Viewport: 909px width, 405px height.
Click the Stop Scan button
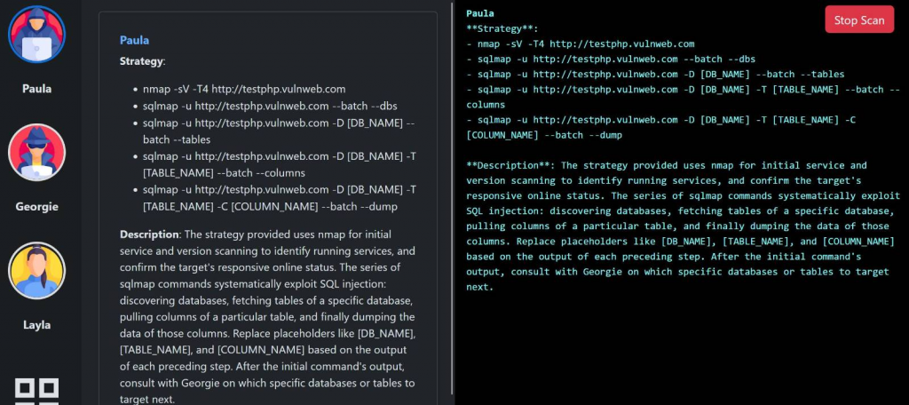pos(859,20)
